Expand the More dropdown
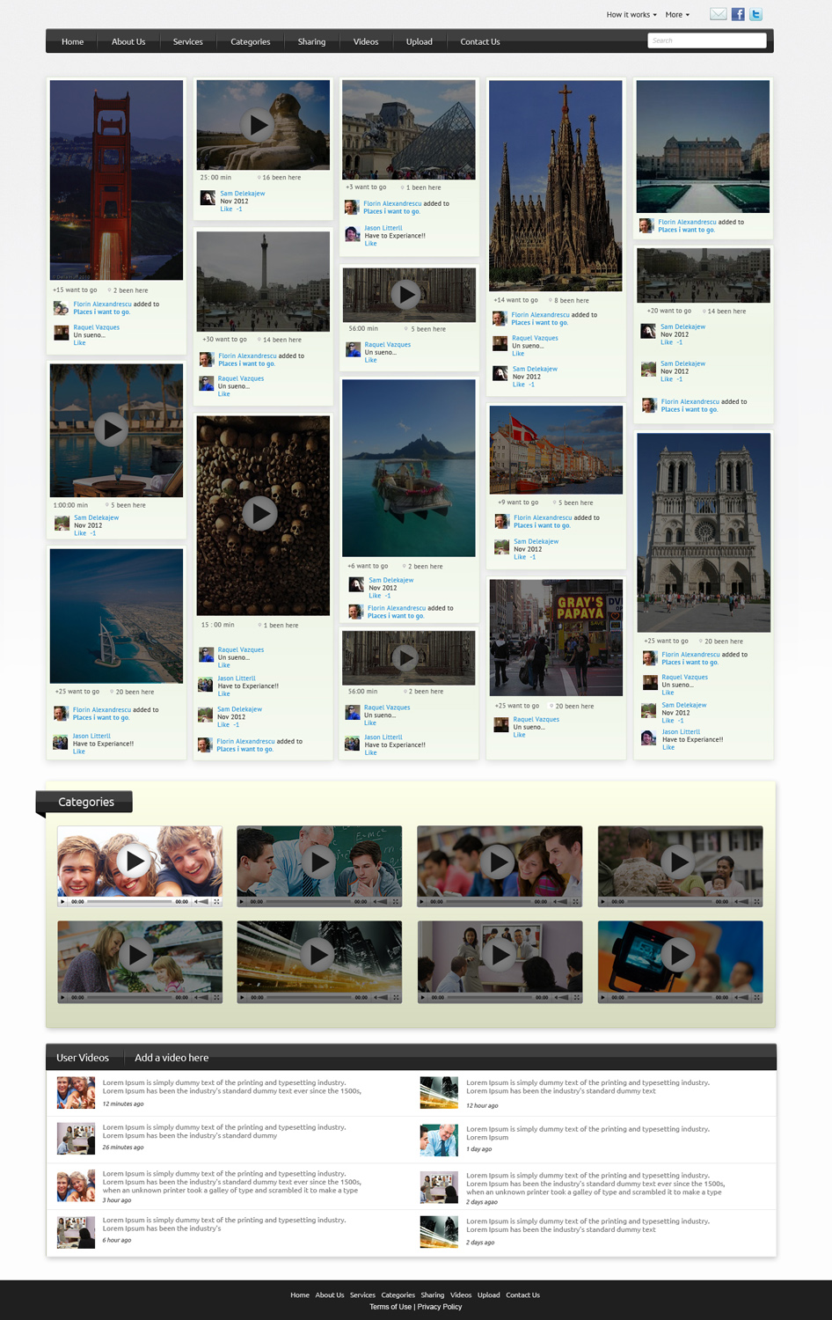The width and height of the screenshot is (832, 1320). coord(677,15)
